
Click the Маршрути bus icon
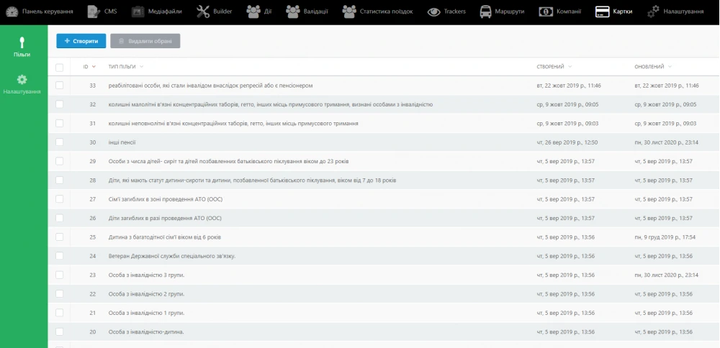click(486, 12)
